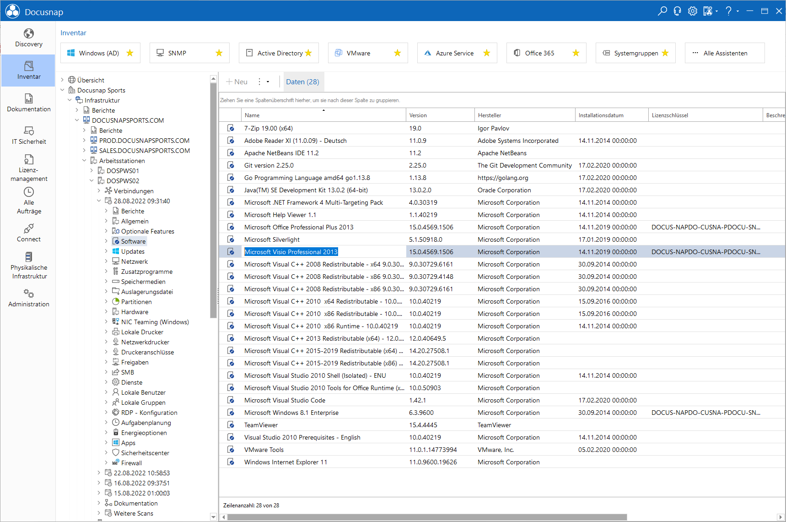Click the Inventar breadcrumb link
Viewport: 786px width, 522px height.
tap(73, 33)
